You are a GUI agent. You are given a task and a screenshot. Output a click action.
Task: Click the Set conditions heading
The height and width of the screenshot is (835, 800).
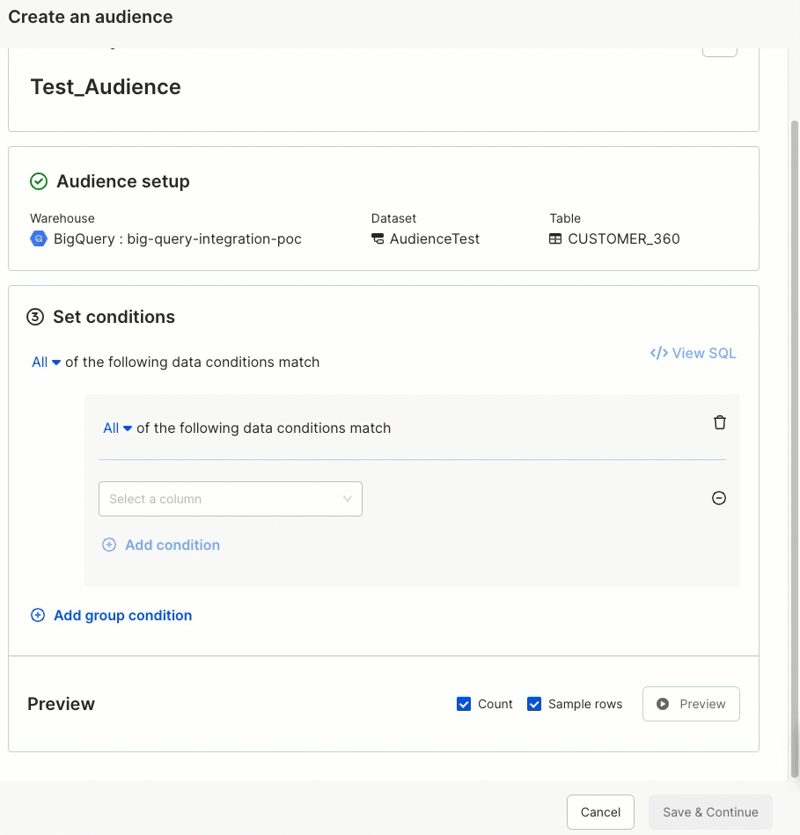coord(114,317)
